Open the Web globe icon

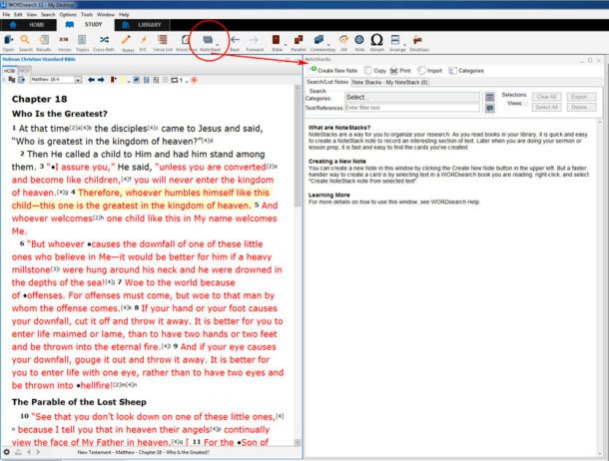point(359,40)
